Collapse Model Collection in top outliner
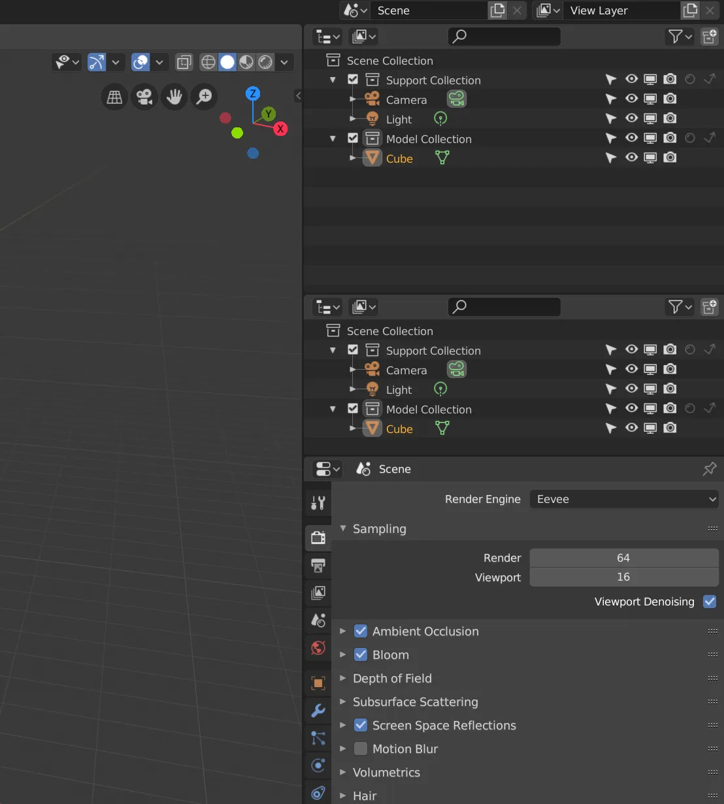The image size is (724, 804). point(333,138)
